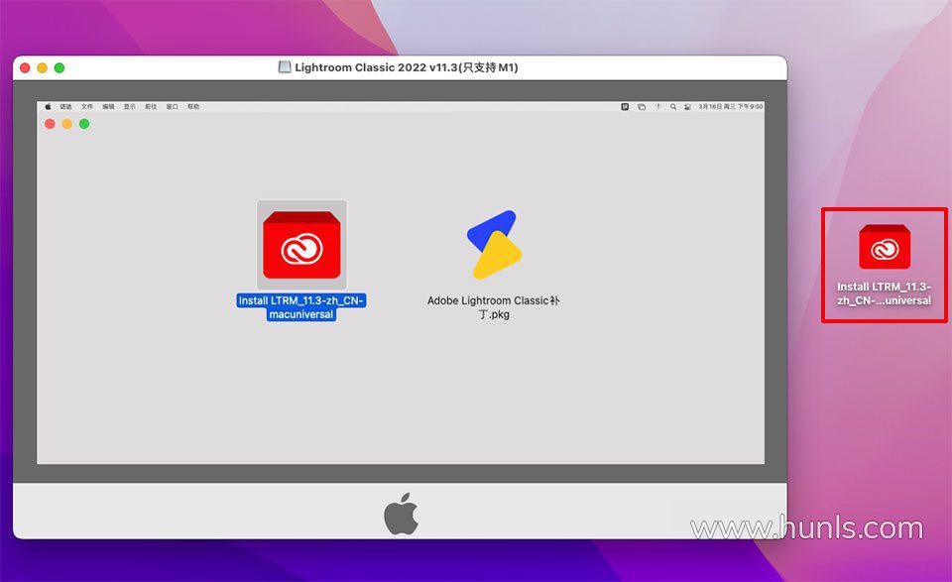Open the 窗口 menu
The width and height of the screenshot is (952, 582).
pyautogui.click(x=173, y=107)
